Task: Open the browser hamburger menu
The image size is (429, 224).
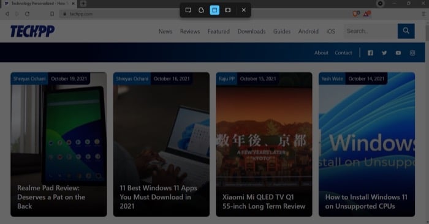Action: click(x=423, y=14)
